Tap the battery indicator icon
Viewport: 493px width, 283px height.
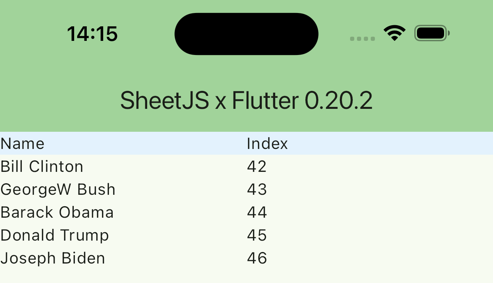tap(431, 33)
